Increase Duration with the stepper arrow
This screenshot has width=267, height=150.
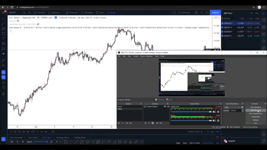coord(242,110)
